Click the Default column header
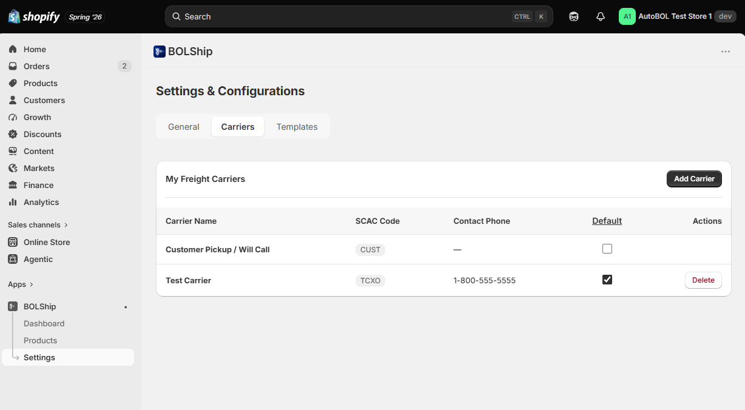 607,221
